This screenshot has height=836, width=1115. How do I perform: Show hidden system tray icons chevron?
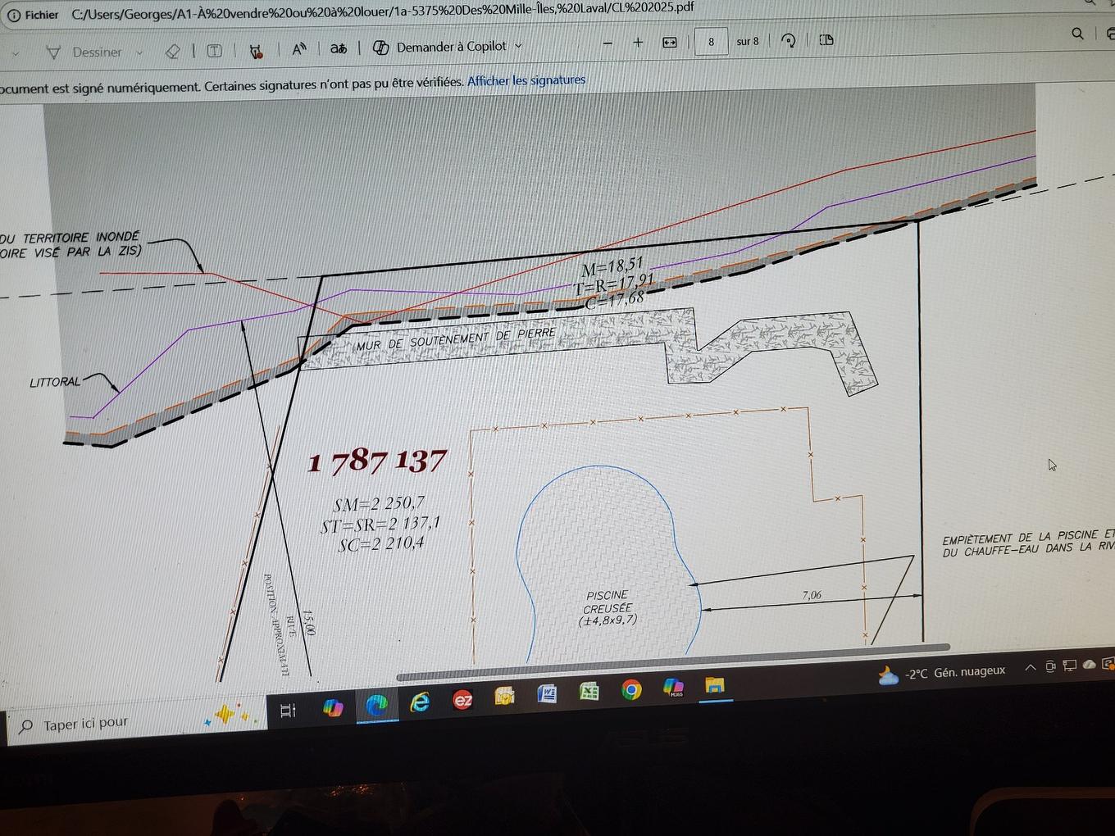pos(1031,668)
